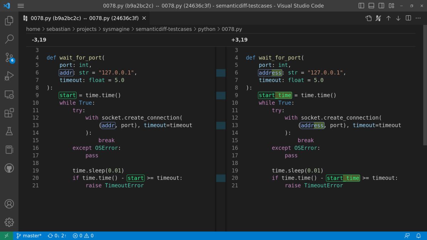Screen dimensions: 427x240
Task: Select 'python' breadcrumb segment
Action: 207,29
